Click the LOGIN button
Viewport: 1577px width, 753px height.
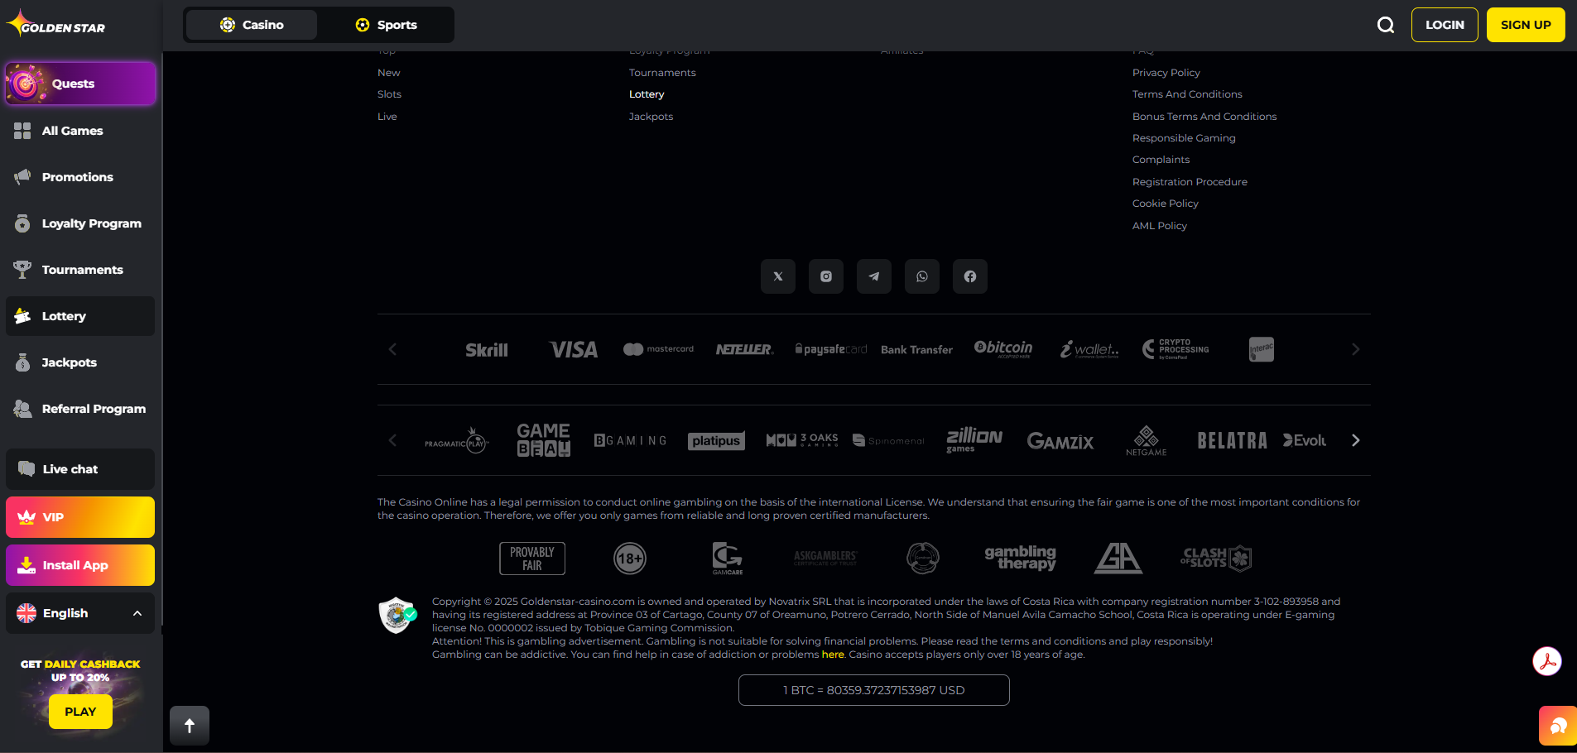click(x=1445, y=25)
